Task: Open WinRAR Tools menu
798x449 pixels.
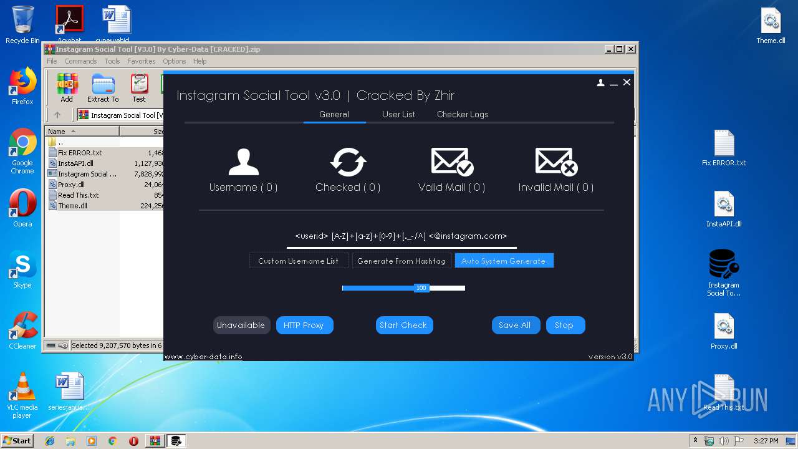Action: pos(112,61)
